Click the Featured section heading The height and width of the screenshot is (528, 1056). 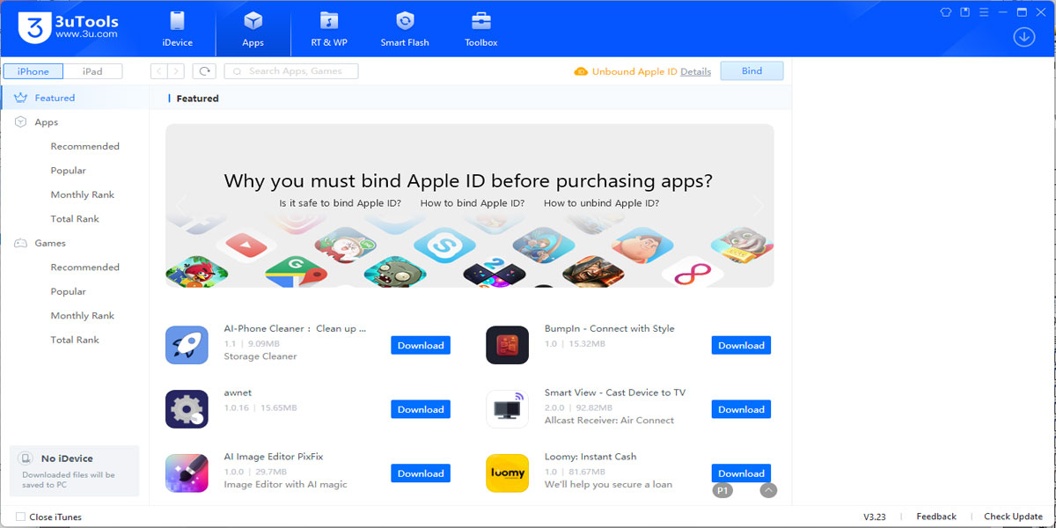pos(197,99)
